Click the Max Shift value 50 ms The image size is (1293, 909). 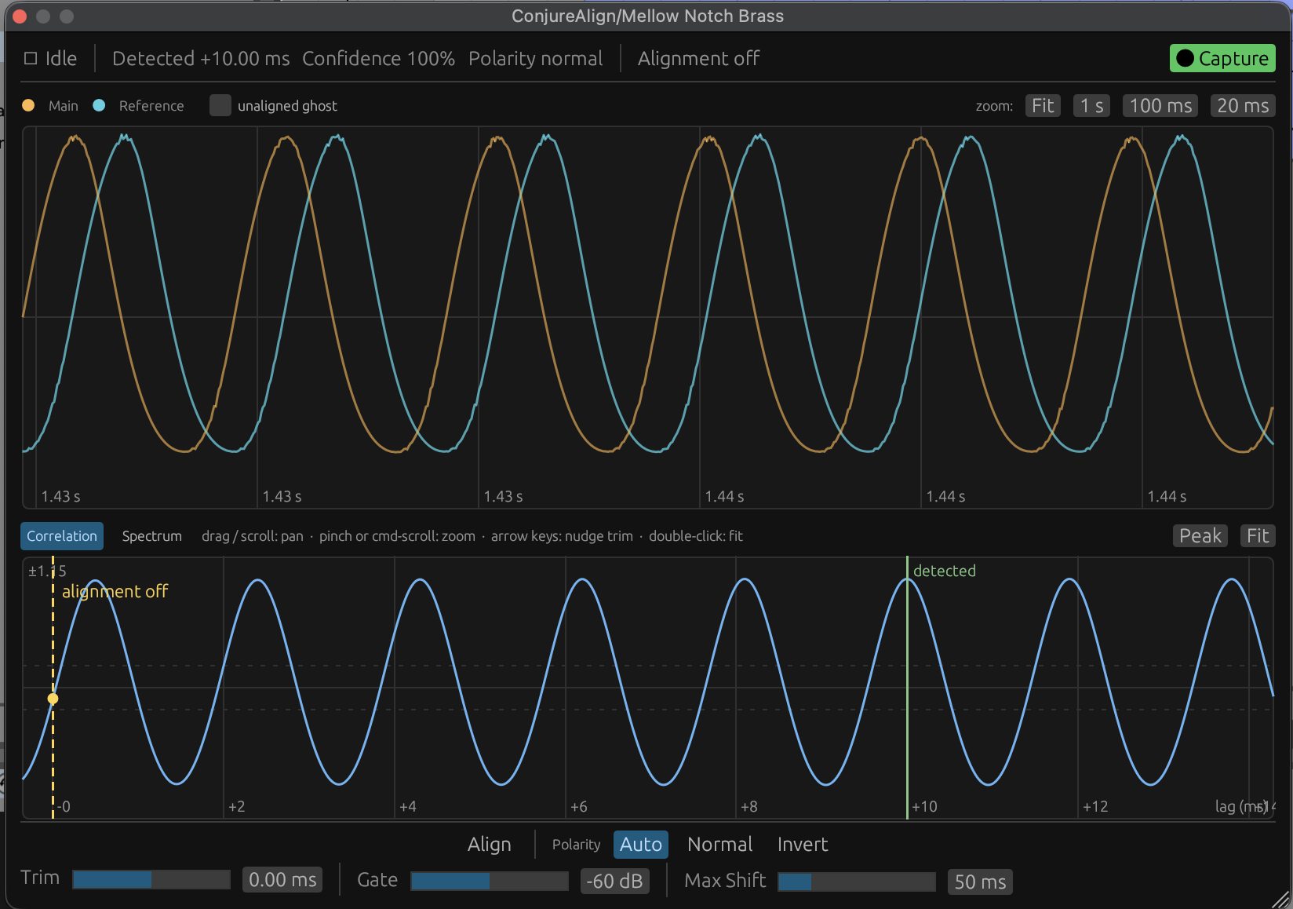point(980,882)
